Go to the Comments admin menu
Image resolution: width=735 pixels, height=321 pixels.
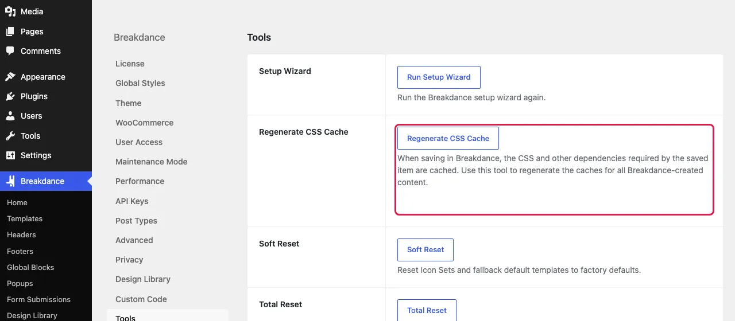[46, 51]
